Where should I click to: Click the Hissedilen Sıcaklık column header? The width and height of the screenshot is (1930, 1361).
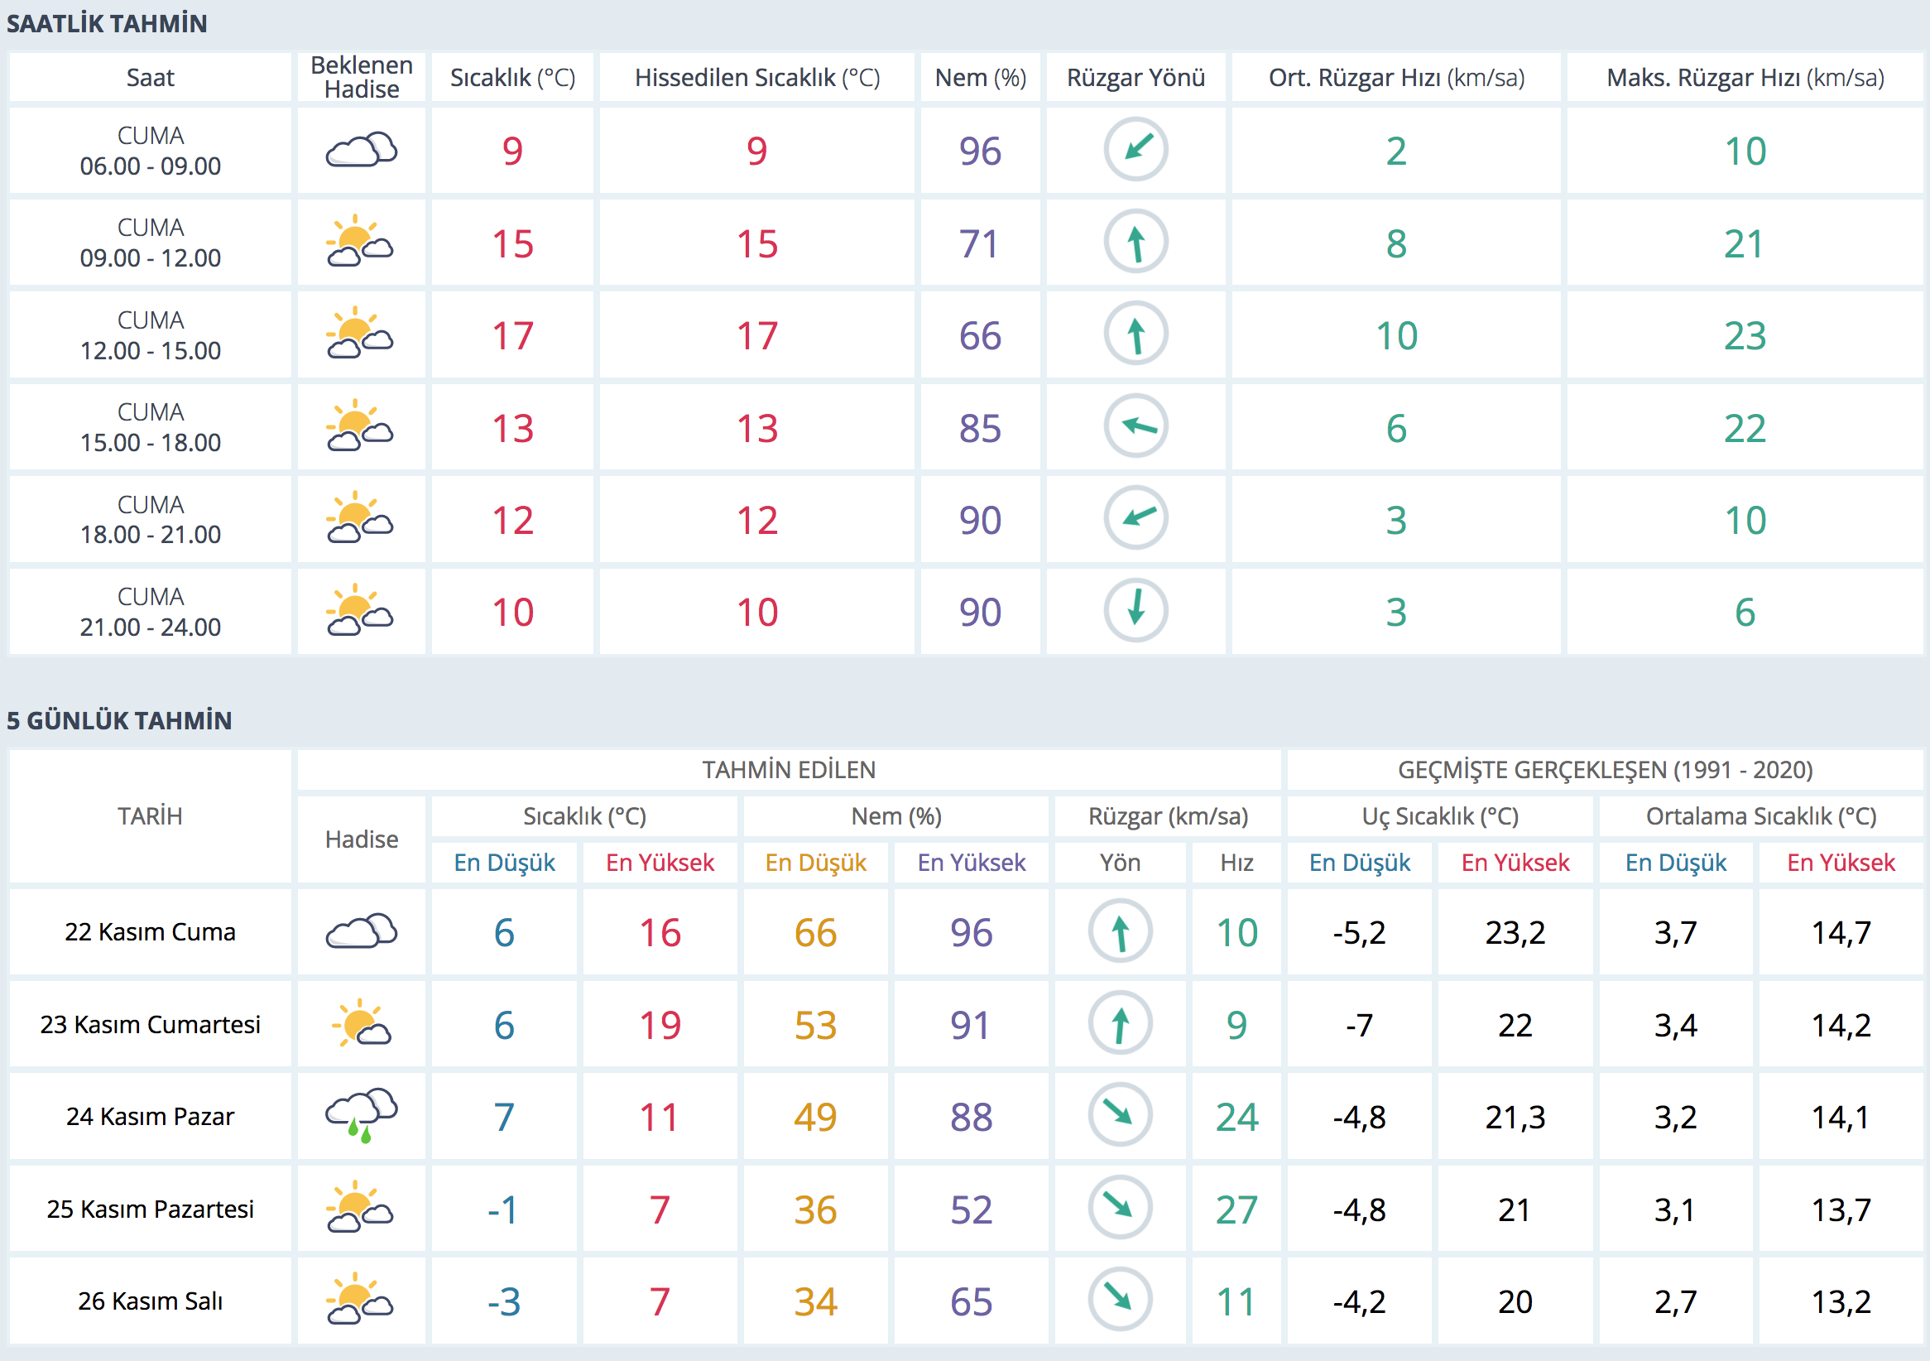point(756,77)
